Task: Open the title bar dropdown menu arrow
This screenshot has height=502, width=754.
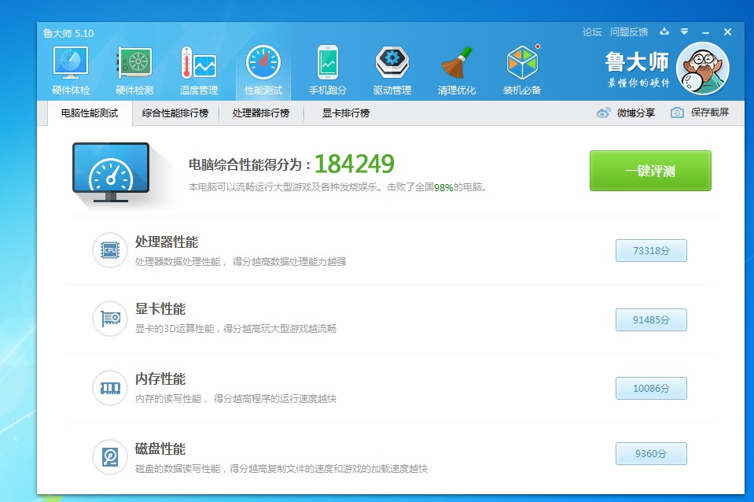Action: [x=684, y=31]
